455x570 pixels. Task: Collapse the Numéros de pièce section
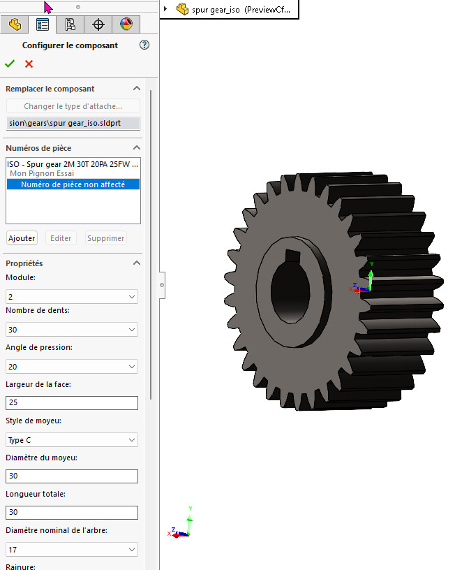(x=137, y=148)
